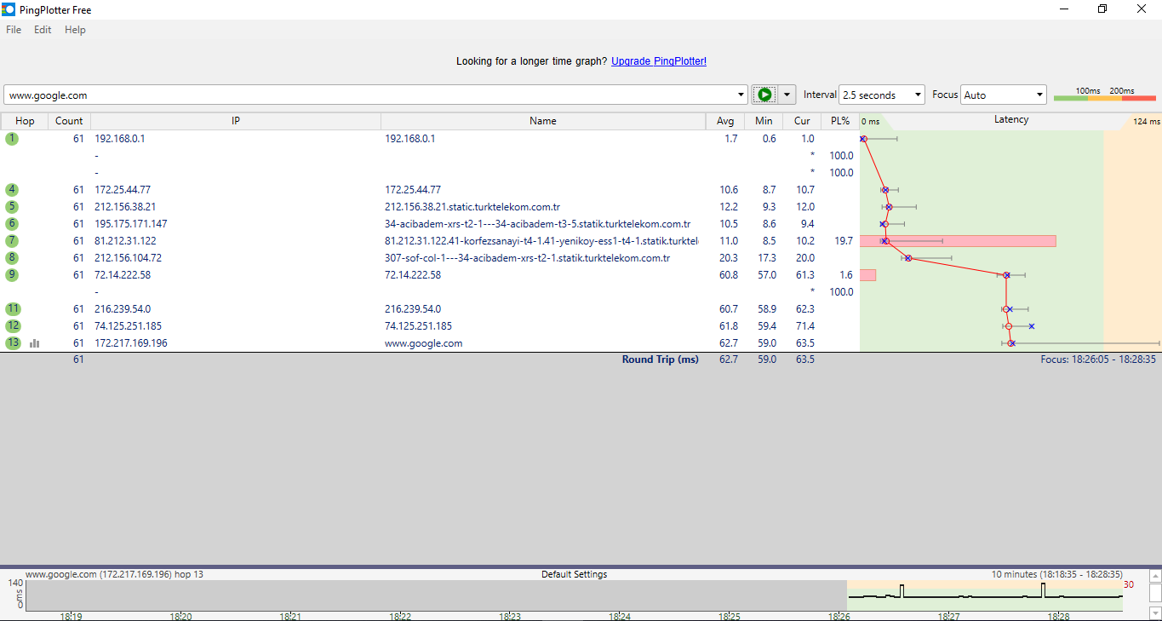Click the 18:27 marker on the timeline

(948, 617)
